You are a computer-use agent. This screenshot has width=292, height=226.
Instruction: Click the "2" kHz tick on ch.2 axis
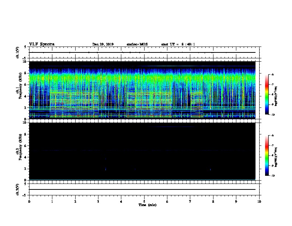(x=26, y=169)
